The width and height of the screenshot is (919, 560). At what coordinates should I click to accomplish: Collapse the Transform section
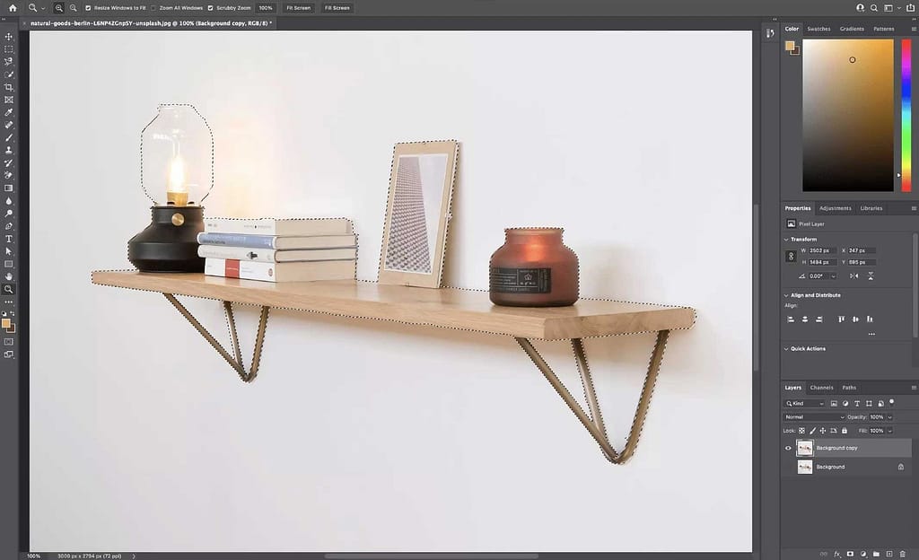pos(786,240)
